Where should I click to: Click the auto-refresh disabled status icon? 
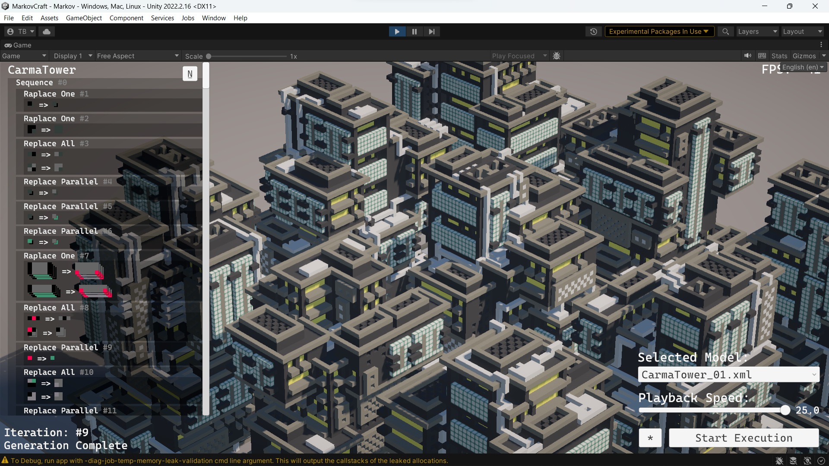tap(807, 461)
